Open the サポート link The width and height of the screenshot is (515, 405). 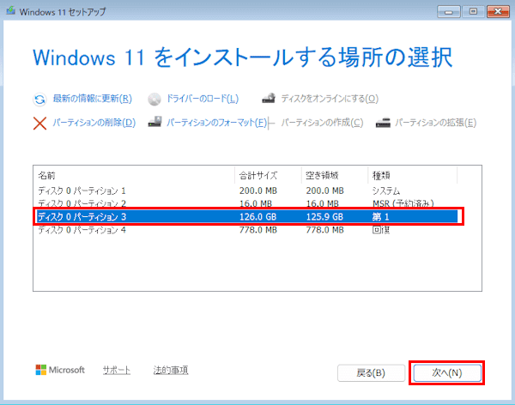[116, 370]
